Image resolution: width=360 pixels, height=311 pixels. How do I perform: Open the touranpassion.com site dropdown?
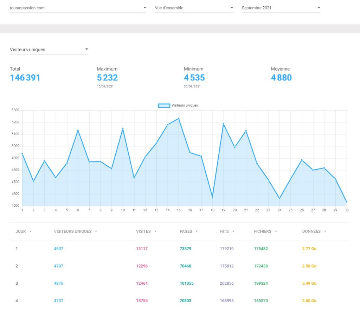pos(77,8)
